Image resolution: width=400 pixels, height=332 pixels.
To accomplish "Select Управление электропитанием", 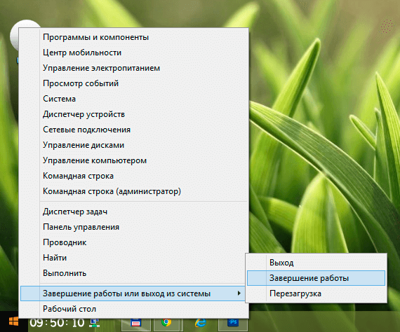I will pos(133,68).
